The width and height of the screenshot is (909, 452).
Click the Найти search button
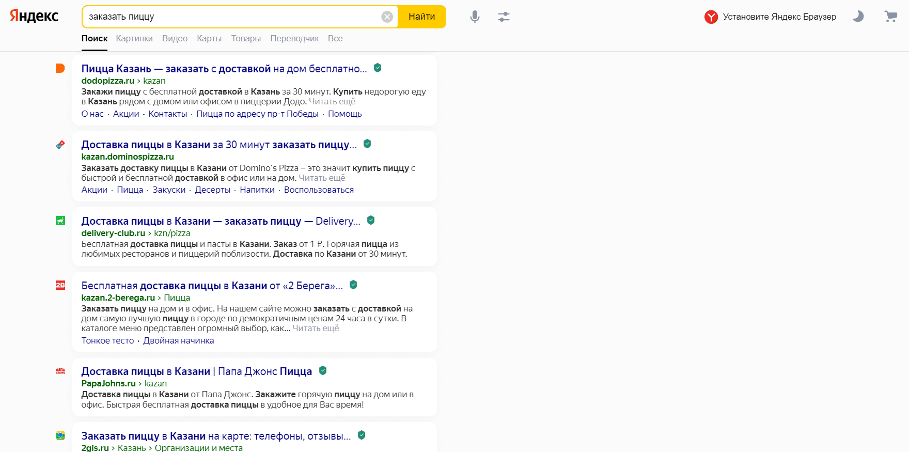click(421, 17)
